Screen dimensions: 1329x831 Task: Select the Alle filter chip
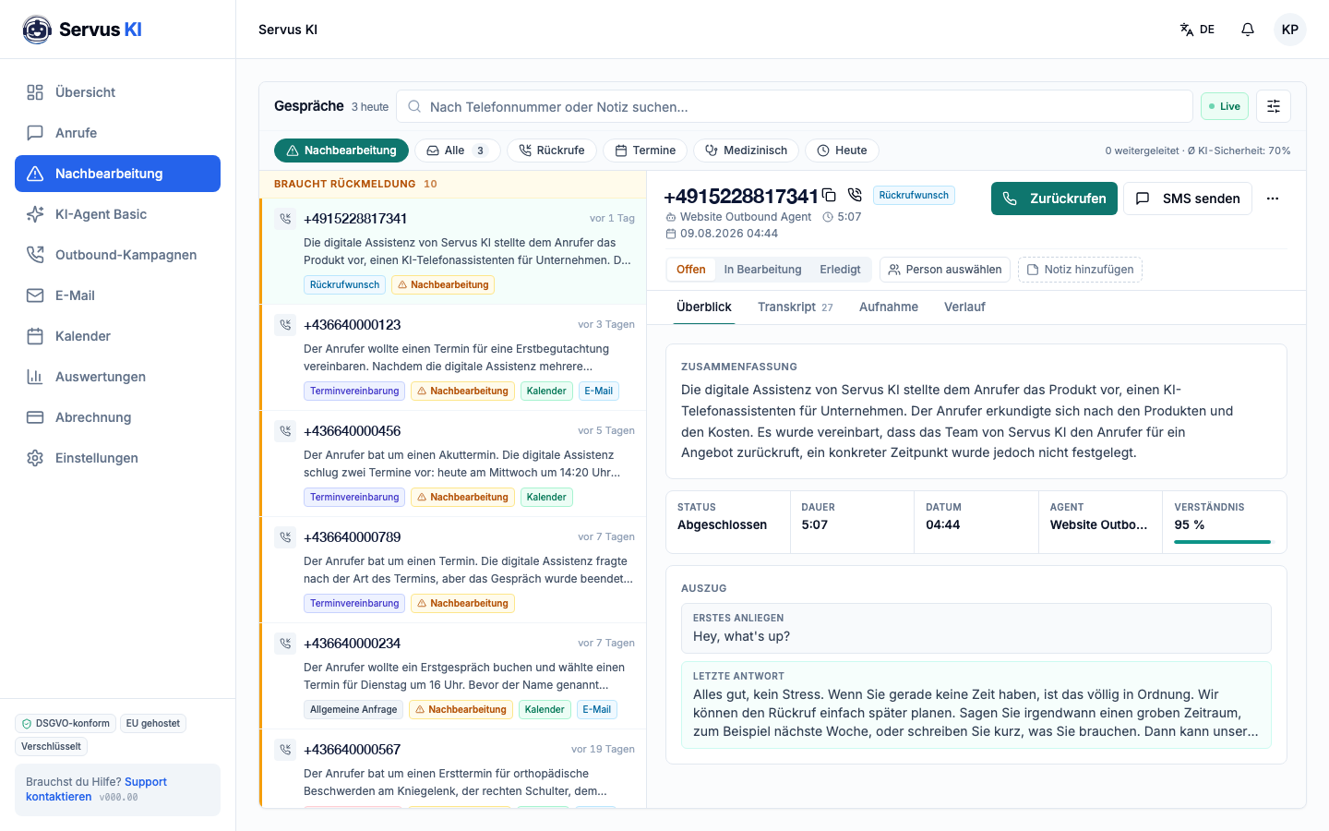(458, 151)
